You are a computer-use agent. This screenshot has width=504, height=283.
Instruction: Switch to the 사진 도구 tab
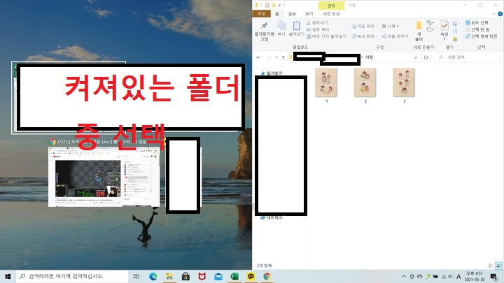point(331,14)
